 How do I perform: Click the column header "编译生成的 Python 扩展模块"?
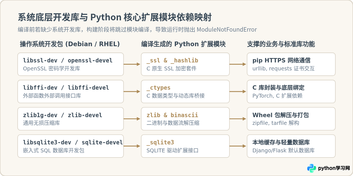point(183,44)
